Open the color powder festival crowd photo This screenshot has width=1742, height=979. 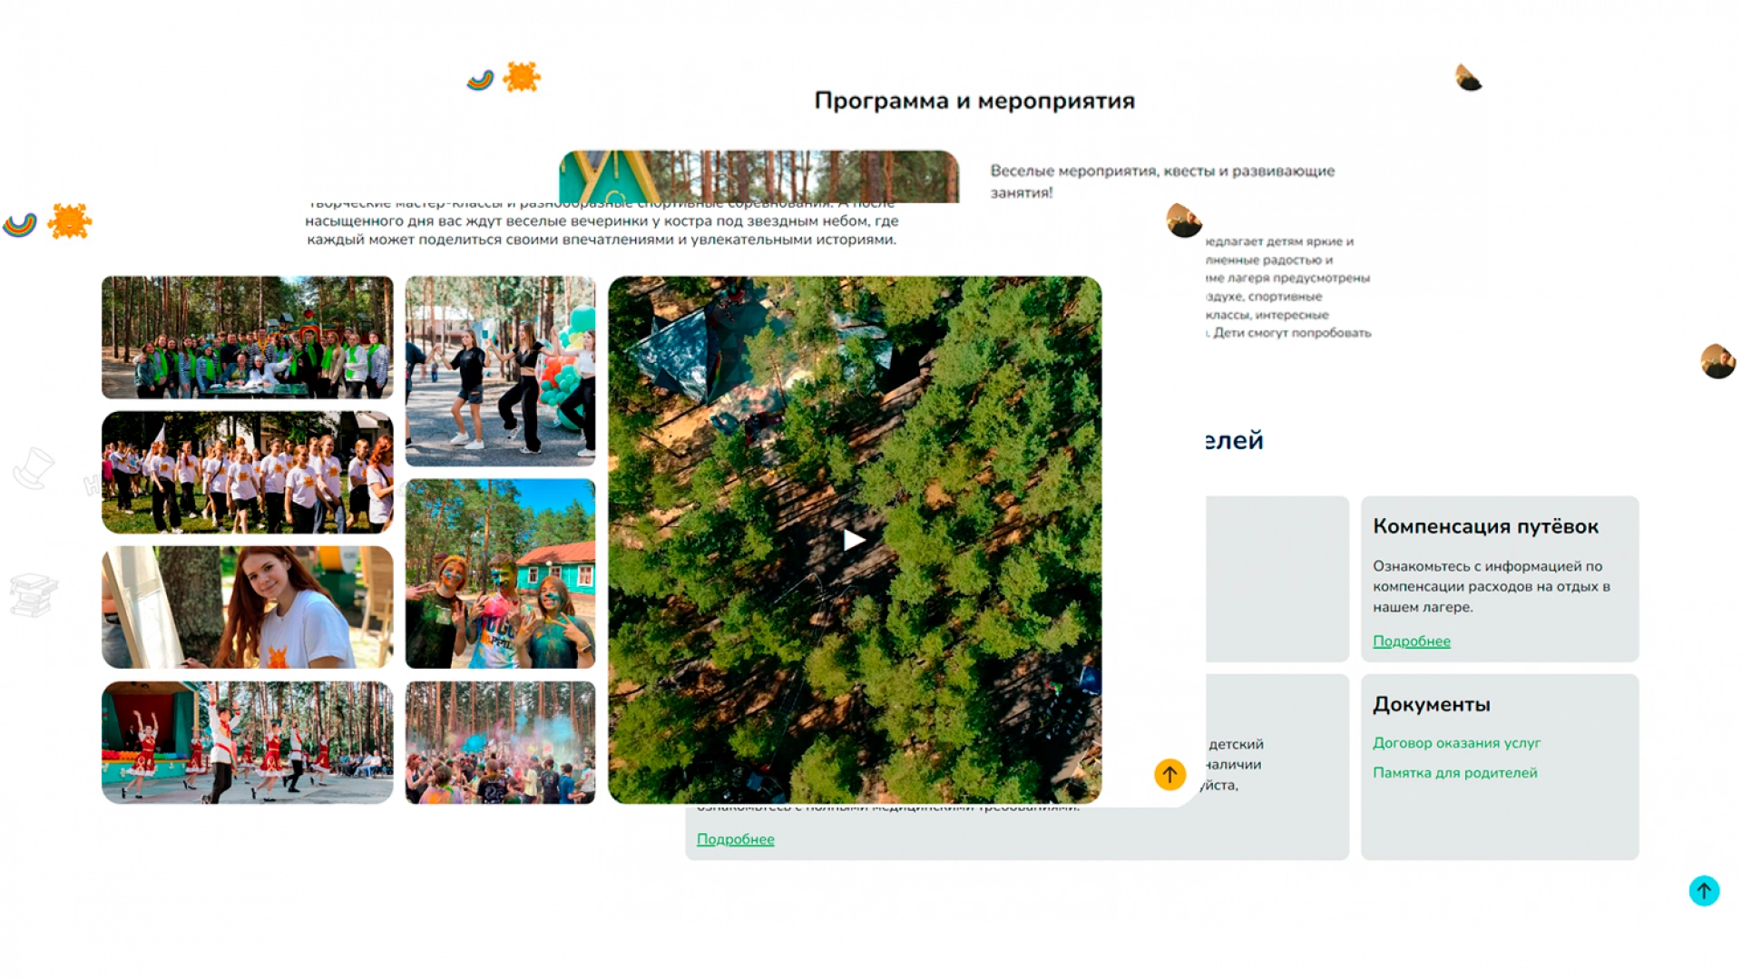(x=500, y=742)
